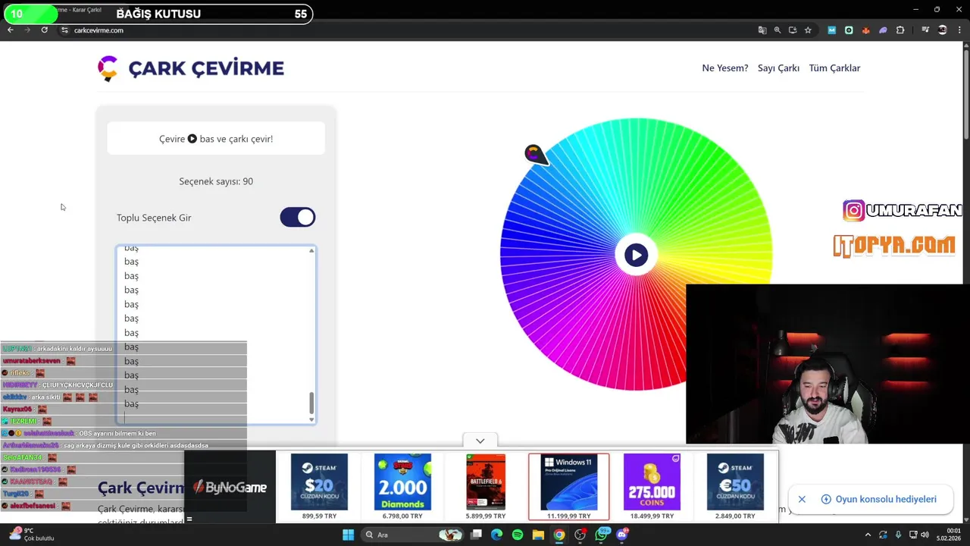Viewport: 970px width, 546px height.
Task: Click the options list scrollbar up arrow
Action: tap(311, 251)
